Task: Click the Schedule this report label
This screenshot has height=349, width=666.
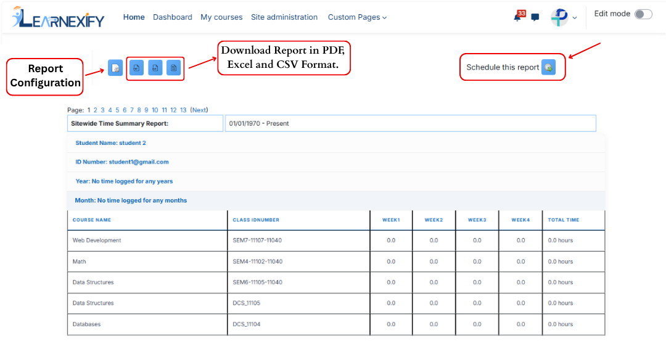Action: click(x=503, y=67)
